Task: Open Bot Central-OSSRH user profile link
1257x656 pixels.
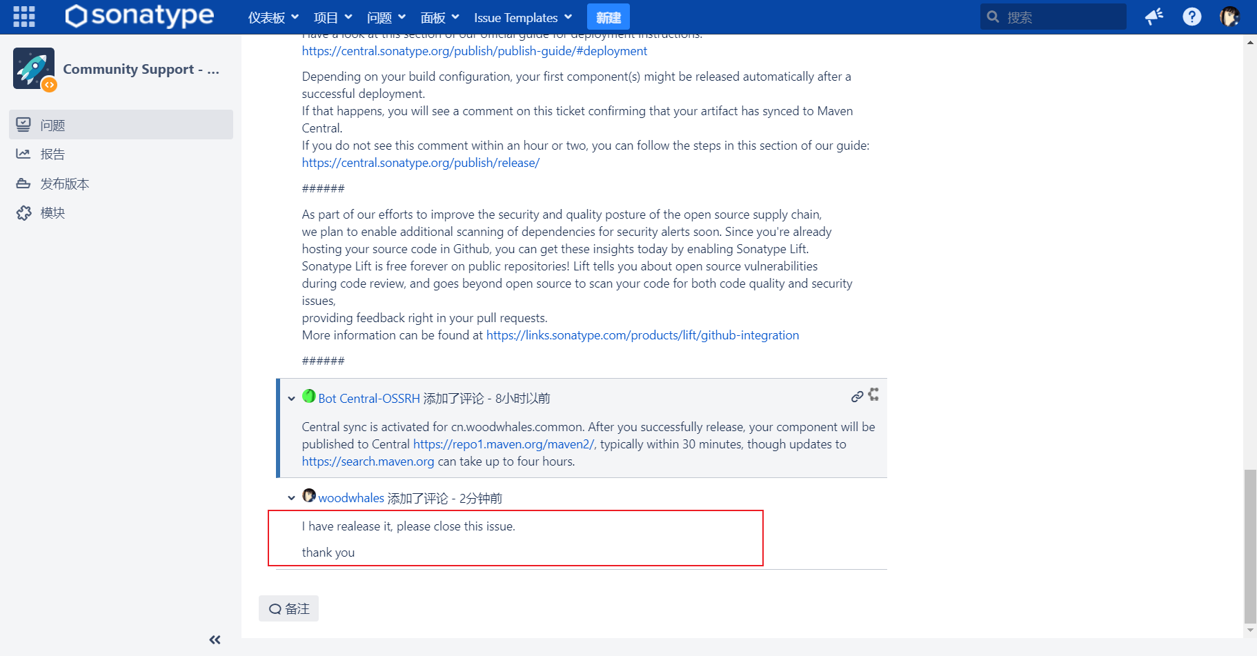Action: (369, 399)
